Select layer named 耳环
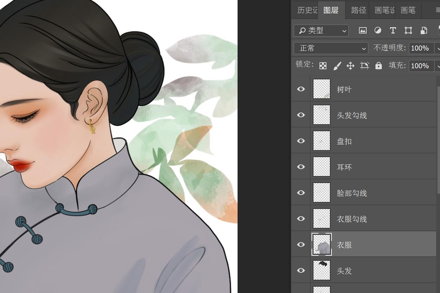This screenshot has width=440, height=293. [x=344, y=167]
